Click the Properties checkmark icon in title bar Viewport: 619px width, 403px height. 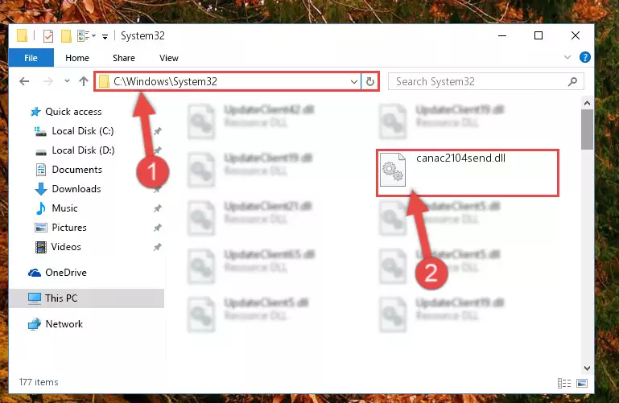tap(48, 36)
